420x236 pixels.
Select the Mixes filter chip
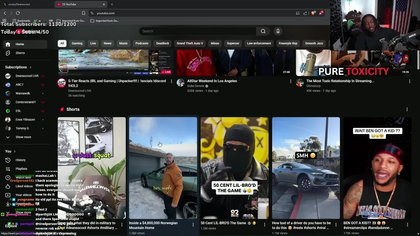pyautogui.click(x=215, y=43)
